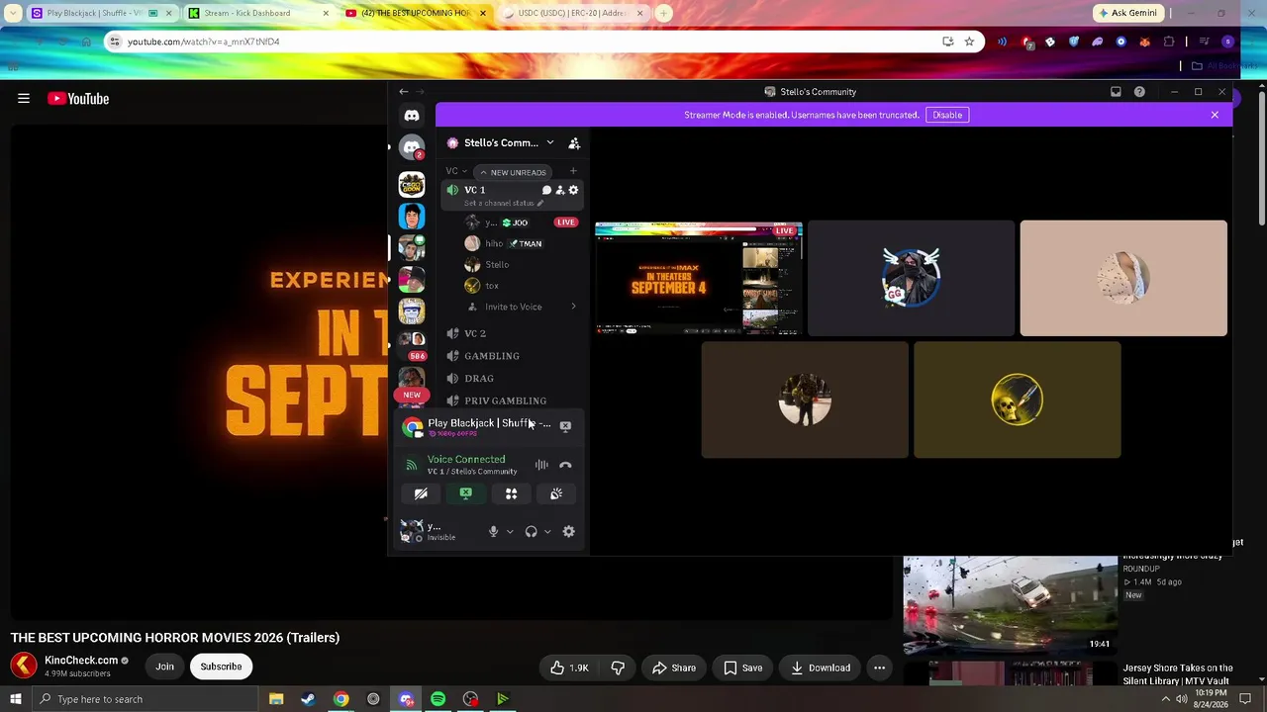
Task: Invite people to Stello's Community server
Action: (x=574, y=143)
